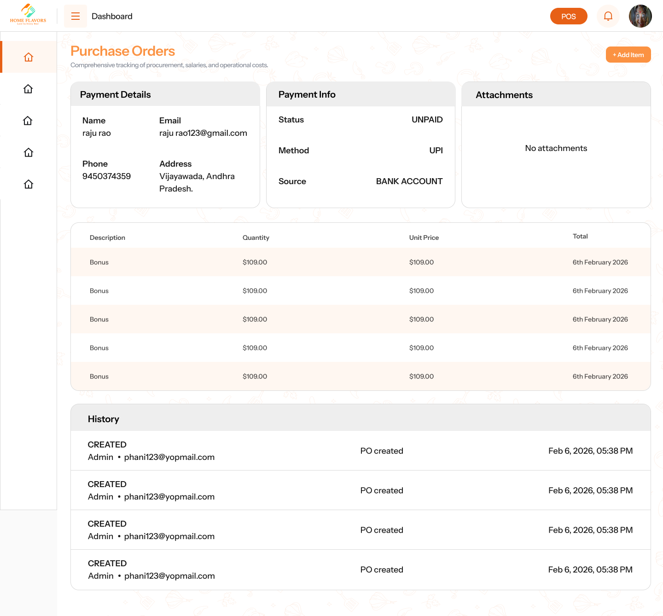Click the third home icon in sidebar
This screenshot has height=616, width=663.
[28, 121]
